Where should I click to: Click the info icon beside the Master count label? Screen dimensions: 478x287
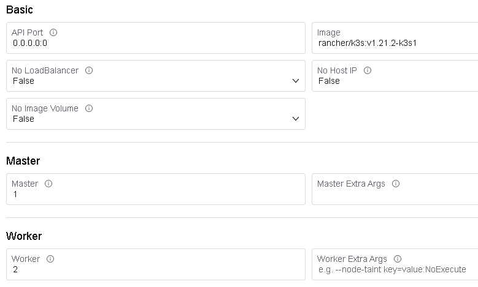pos(48,184)
